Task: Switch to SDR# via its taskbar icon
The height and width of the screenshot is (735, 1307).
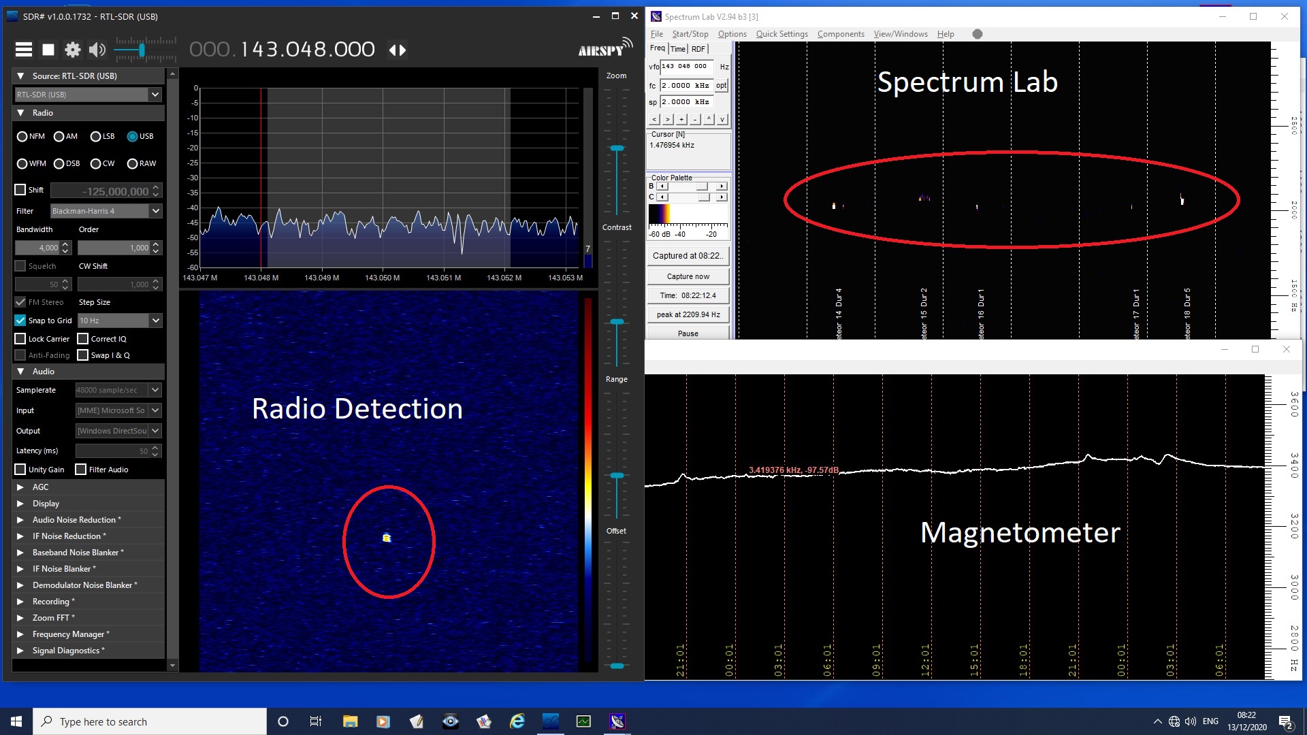Action: 551,721
